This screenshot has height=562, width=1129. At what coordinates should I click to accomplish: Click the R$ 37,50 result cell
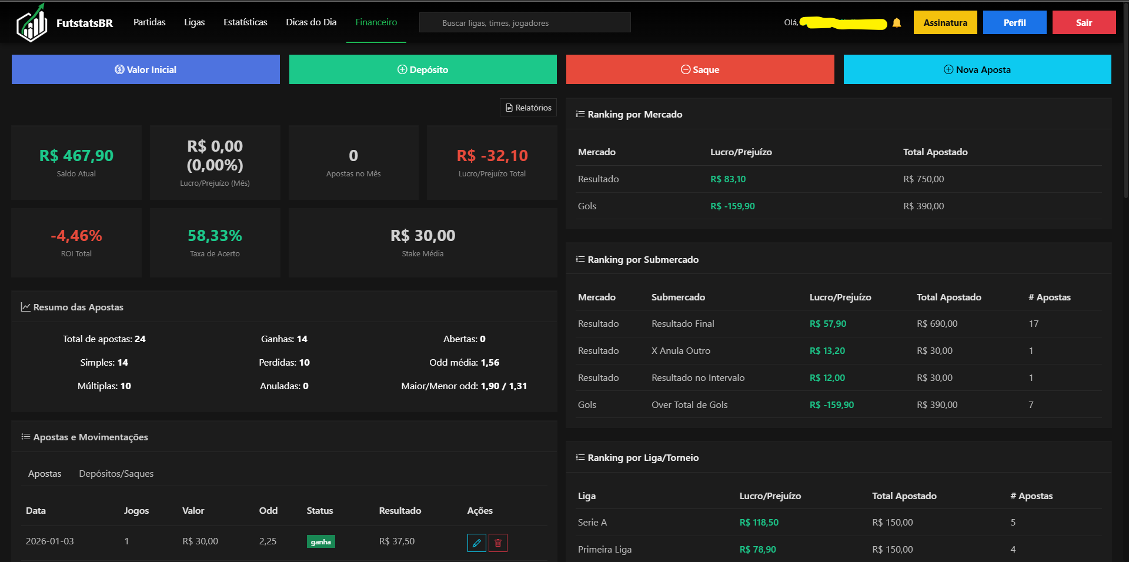click(397, 541)
